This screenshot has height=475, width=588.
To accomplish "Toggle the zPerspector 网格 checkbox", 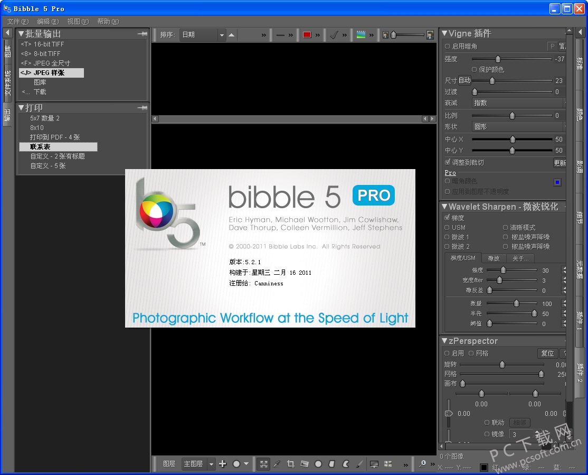I will coord(471,353).
